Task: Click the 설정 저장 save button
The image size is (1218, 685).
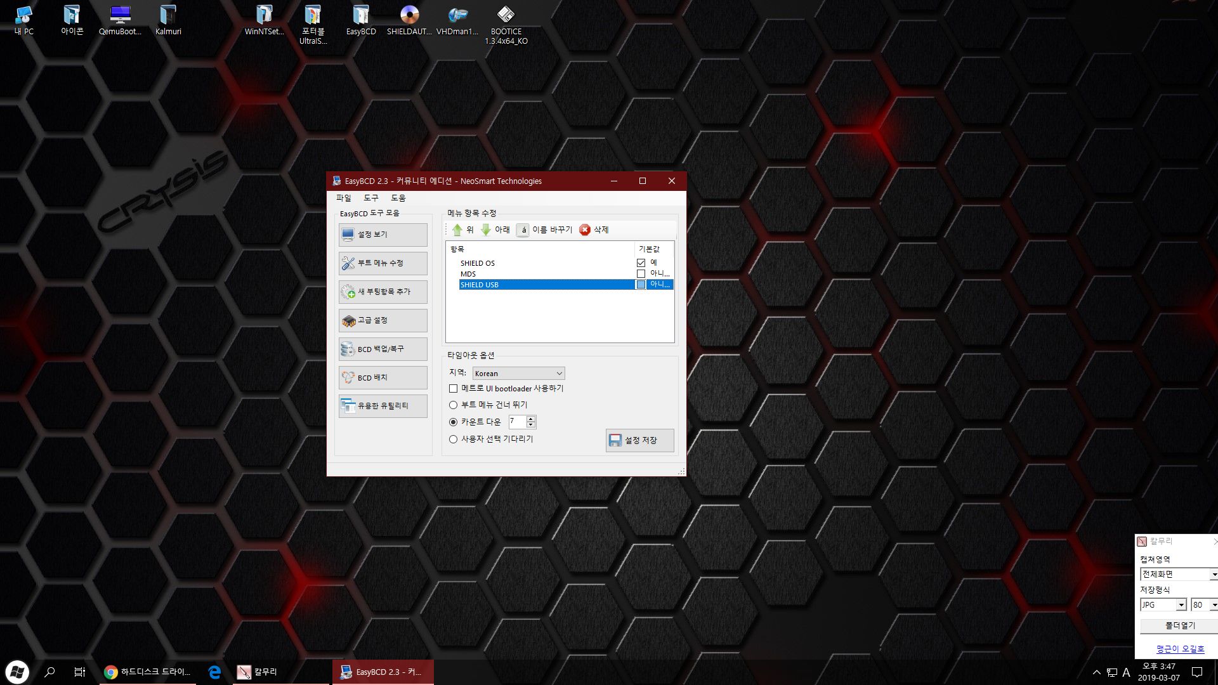Action: [x=639, y=440]
